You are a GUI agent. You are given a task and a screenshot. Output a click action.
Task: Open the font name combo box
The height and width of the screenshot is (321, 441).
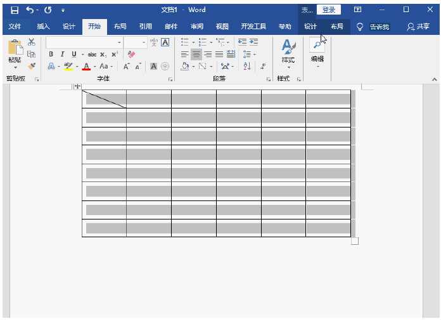pos(84,43)
